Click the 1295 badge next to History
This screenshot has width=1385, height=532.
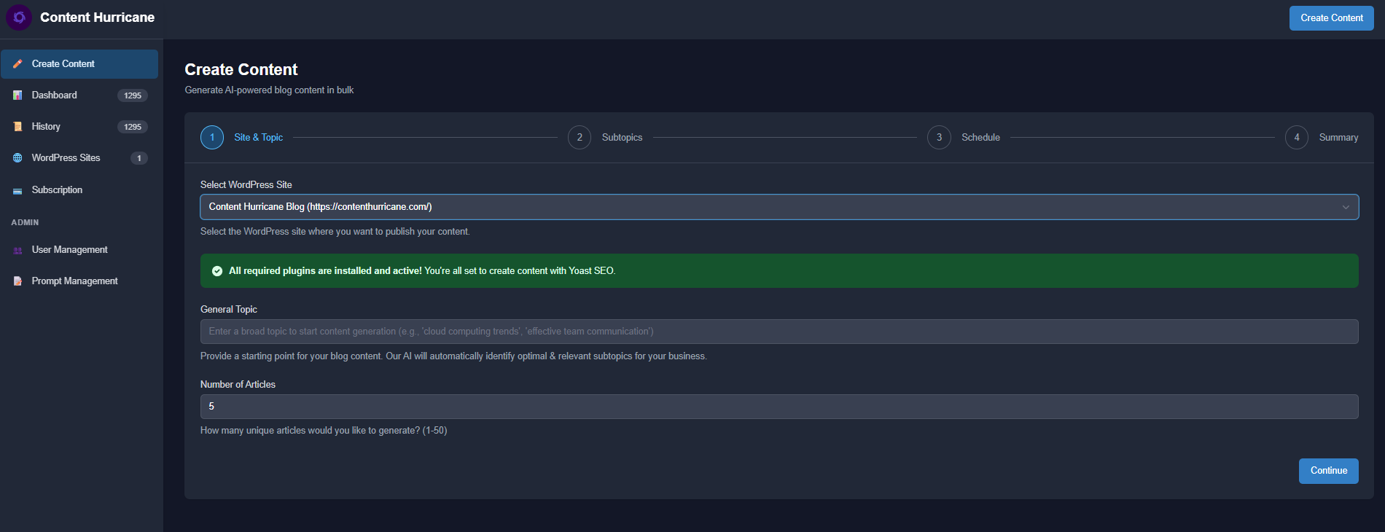click(133, 127)
